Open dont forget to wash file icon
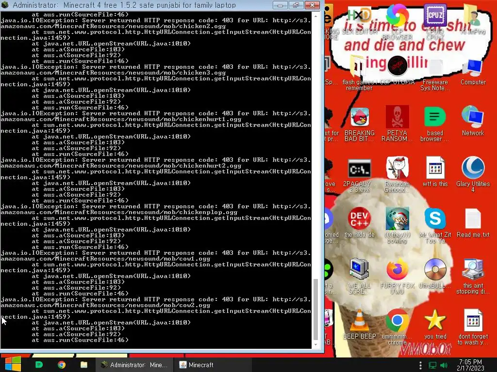The height and width of the screenshot is (372, 497). pos(473,320)
